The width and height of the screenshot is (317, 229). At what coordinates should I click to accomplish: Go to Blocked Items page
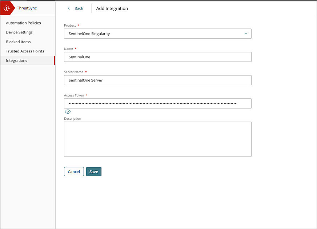[x=18, y=42]
